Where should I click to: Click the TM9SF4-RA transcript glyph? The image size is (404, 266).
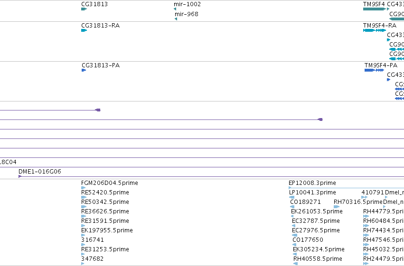tap(375, 30)
